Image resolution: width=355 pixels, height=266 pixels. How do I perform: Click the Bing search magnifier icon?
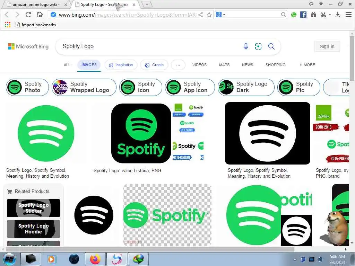[x=271, y=46]
